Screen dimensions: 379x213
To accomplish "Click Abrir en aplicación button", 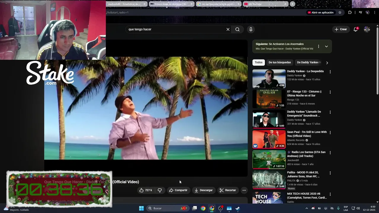I will point(321,12).
